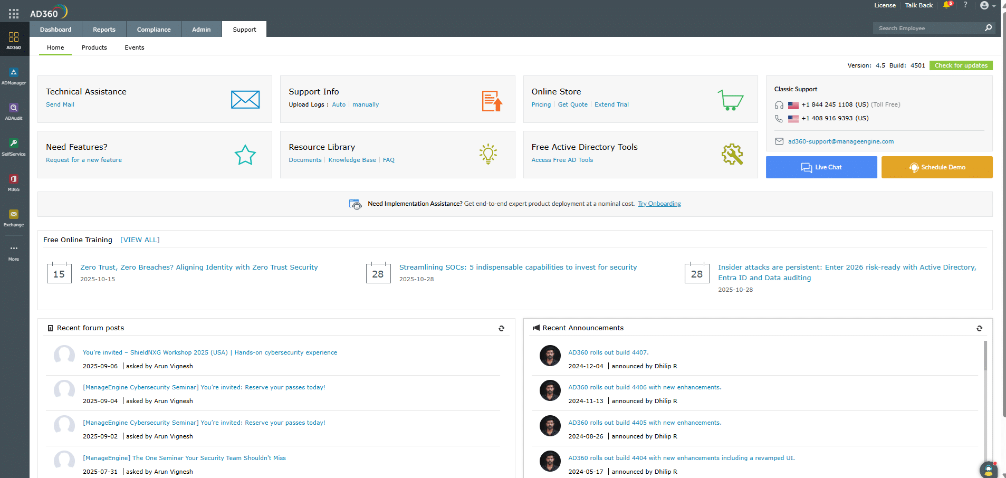Switch to the Dashboard tab

(55, 30)
